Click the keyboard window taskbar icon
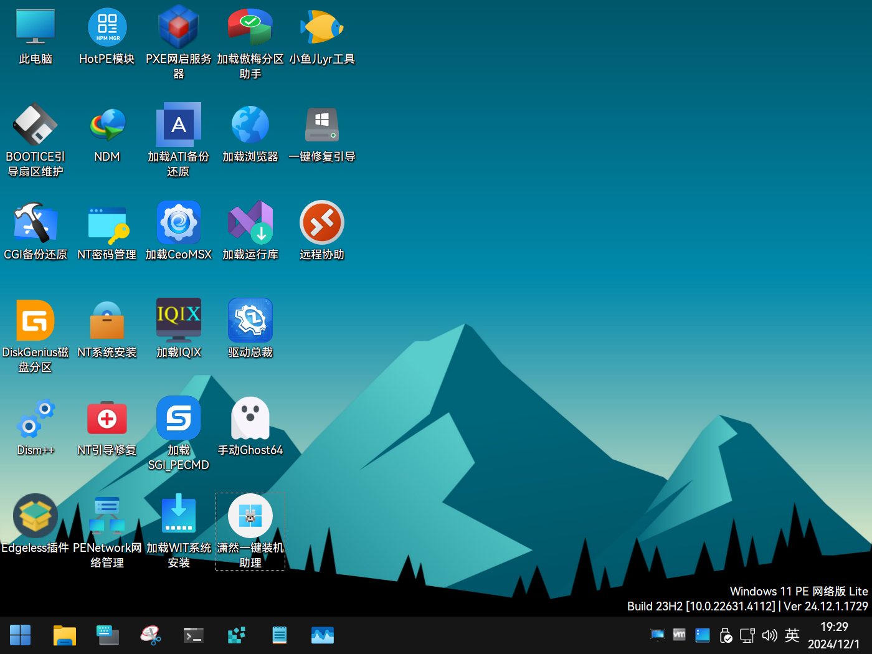Viewport: 872px width, 654px height. pos(108,635)
